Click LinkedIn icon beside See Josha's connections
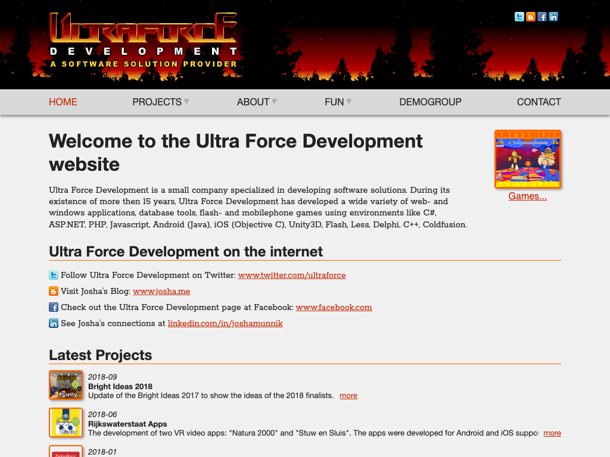 (x=54, y=323)
